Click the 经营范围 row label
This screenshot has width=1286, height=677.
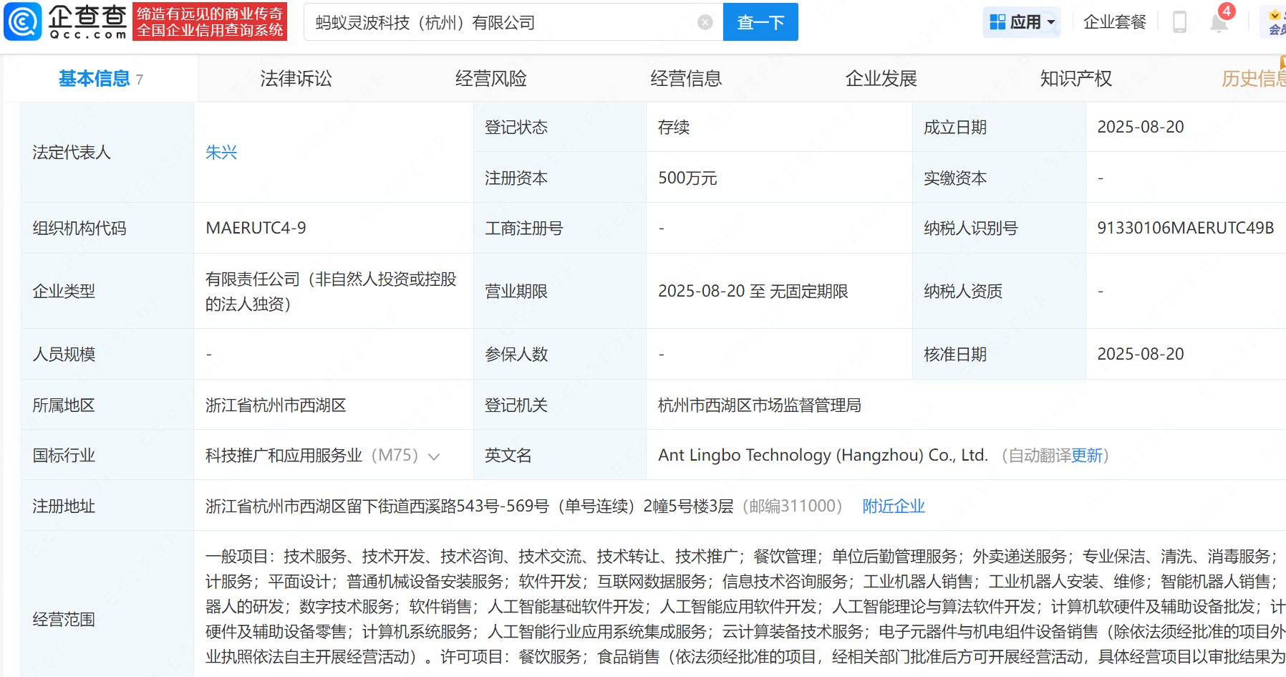pos(64,620)
